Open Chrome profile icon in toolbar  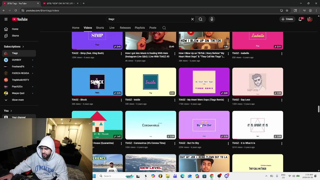[x=310, y=10]
